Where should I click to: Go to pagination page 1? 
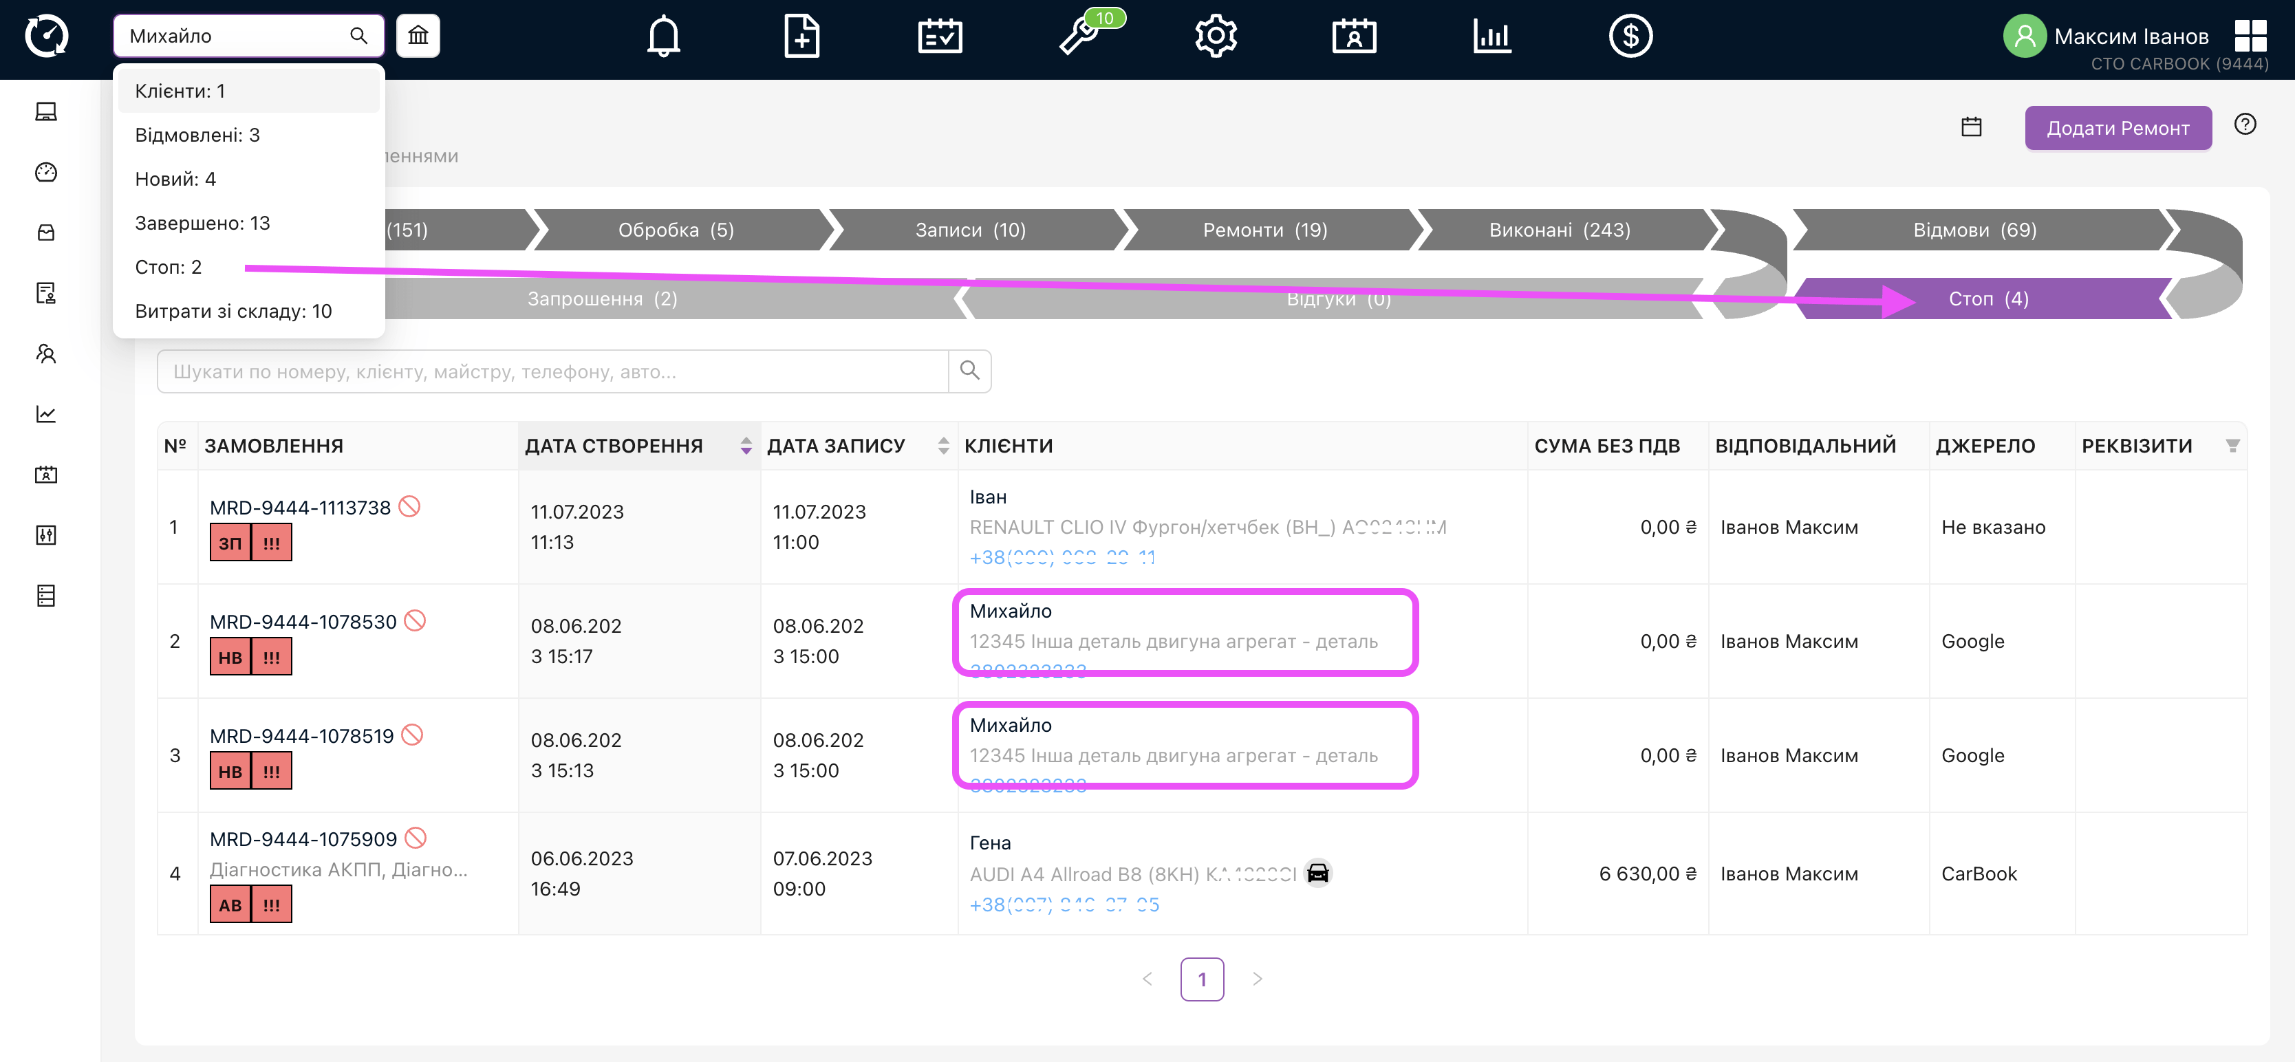point(1202,979)
